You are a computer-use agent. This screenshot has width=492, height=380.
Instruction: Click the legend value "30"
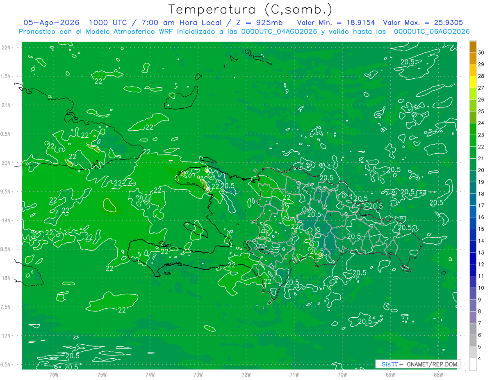click(481, 52)
